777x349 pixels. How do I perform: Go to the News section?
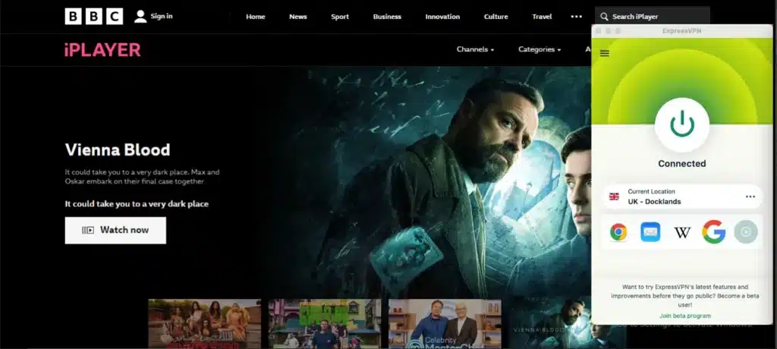pyautogui.click(x=298, y=17)
